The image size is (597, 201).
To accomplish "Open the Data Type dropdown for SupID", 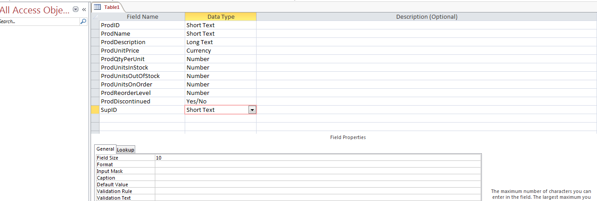I will coord(252,110).
